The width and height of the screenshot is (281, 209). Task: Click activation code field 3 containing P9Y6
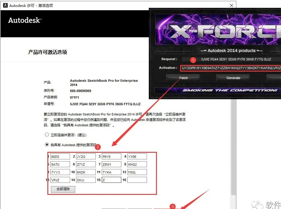(x=111, y=157)
